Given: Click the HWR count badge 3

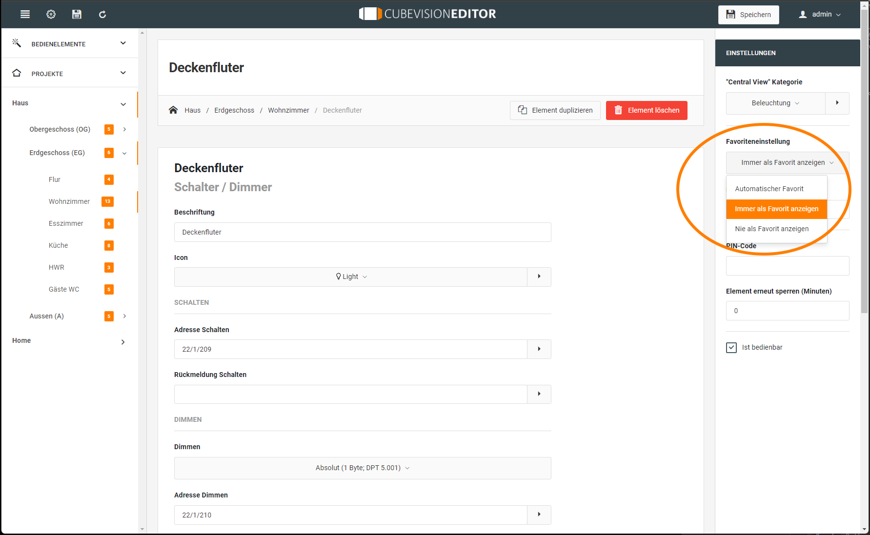Looking at the screenshot, I should click(109, 267).
